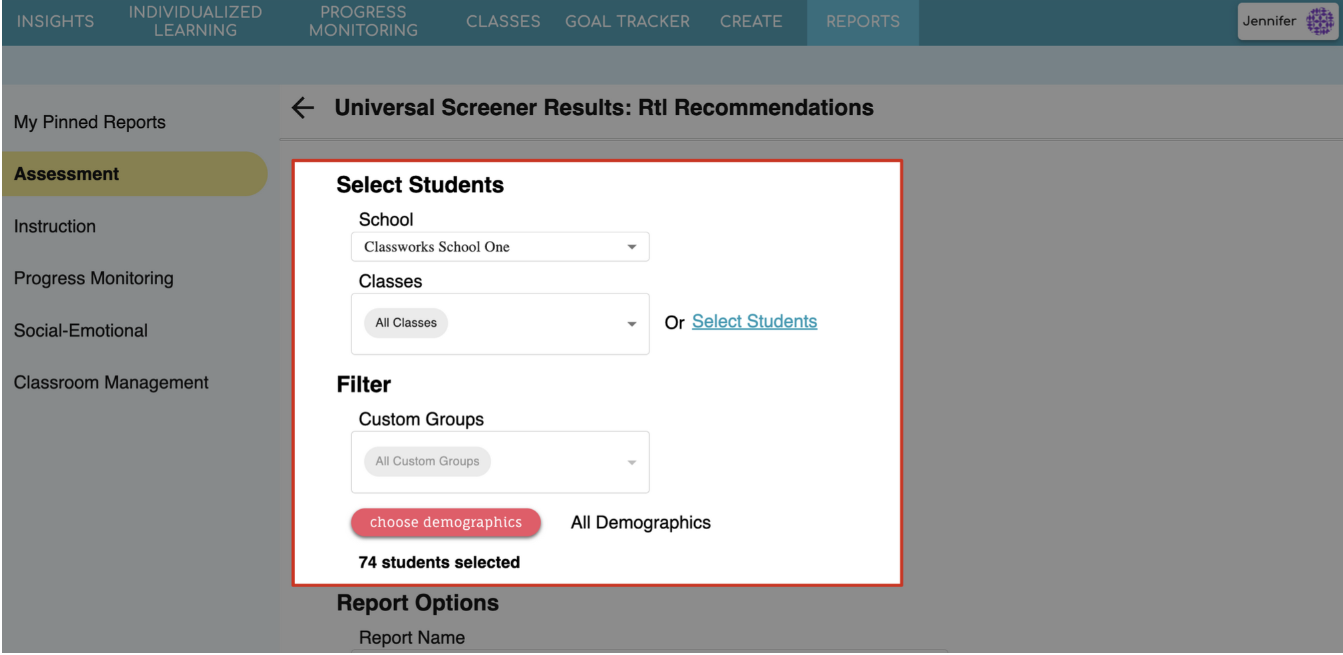Viewport: 1343px width, 655px height.
Task: Switch to the Classes tab
Action: pyautogui.click(x=502, y=21)
